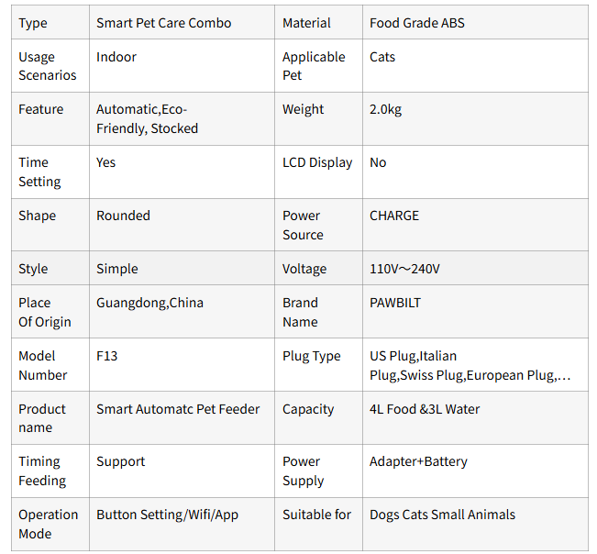Click the 'Adapter+Battery' power supply value
This screenshot has height=554, width=597.
click(x=418, y=461)
